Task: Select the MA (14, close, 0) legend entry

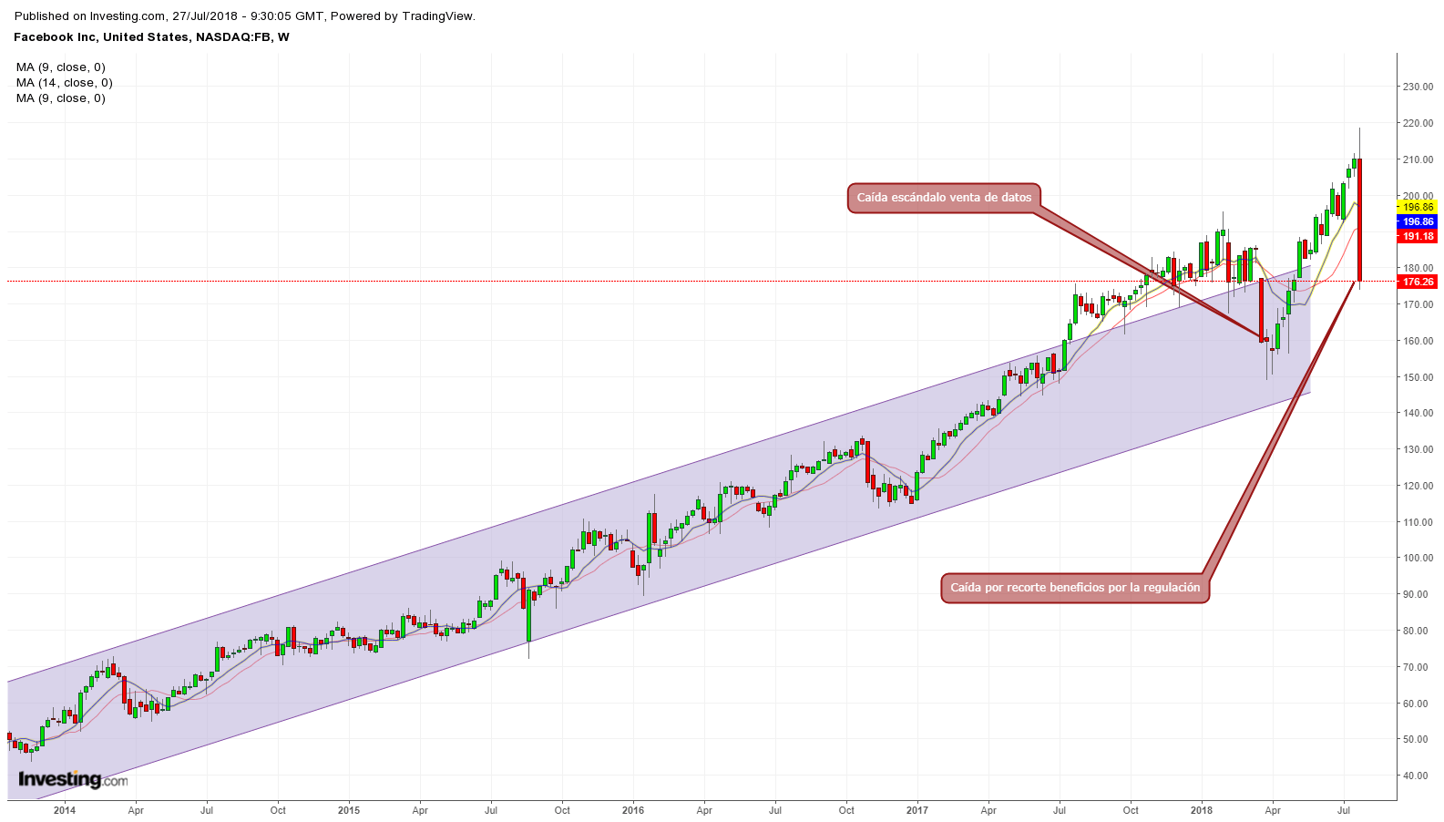Action: (x=64, y=83)
